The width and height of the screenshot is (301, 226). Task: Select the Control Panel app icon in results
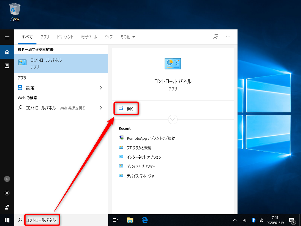coord(22,62)
